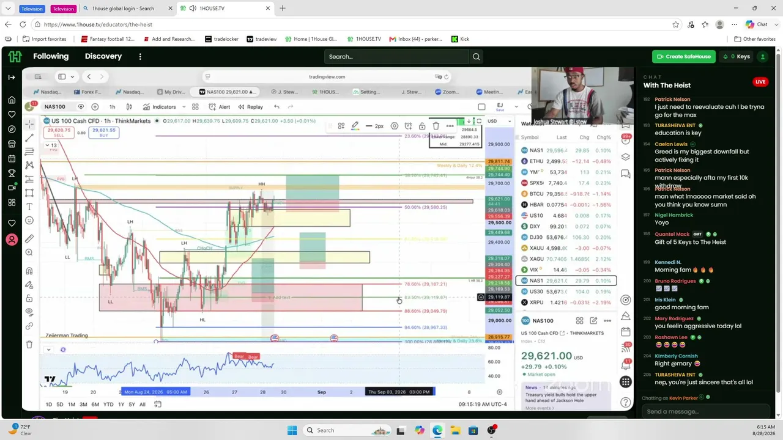Viewport: 783px width, 440px height.
Task: Select the All date range
Action: [x=143, y=404]
